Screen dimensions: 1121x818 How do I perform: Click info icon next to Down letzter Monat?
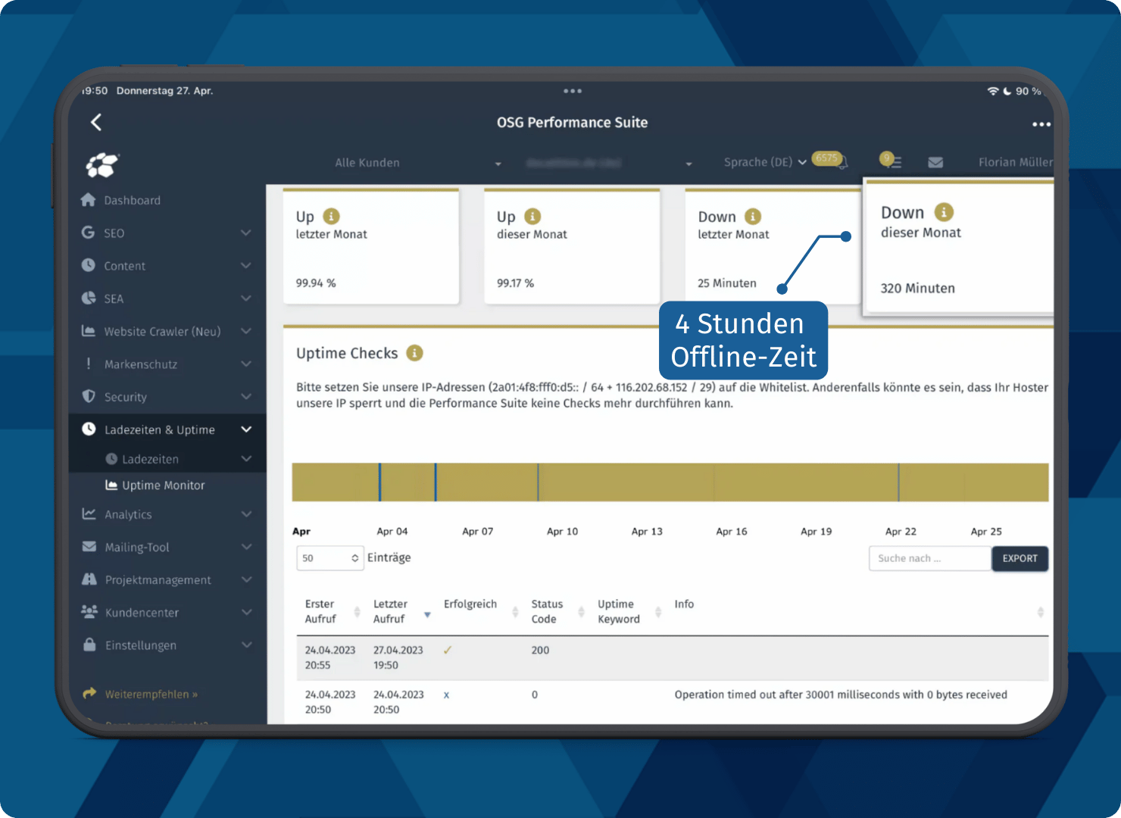(x=752, y=217)
